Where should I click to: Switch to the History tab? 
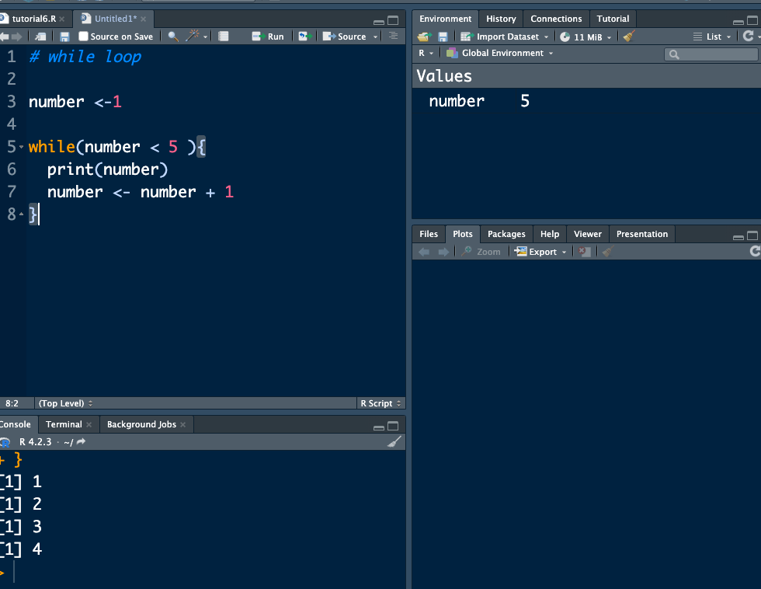(x=501, y=19)
